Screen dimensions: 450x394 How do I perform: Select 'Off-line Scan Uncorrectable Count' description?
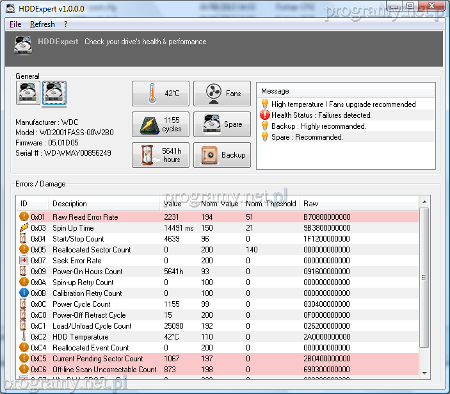104,370
